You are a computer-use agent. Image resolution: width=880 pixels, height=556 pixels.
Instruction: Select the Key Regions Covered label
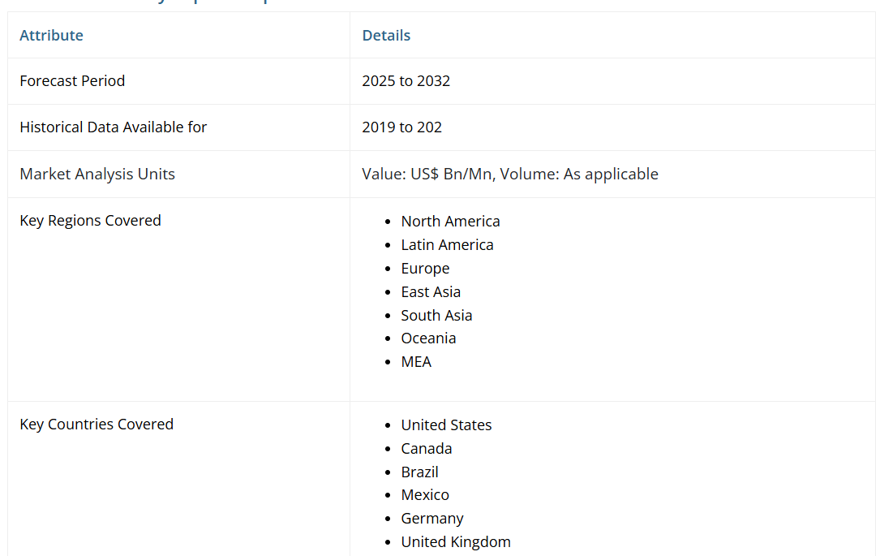(90, 221)
